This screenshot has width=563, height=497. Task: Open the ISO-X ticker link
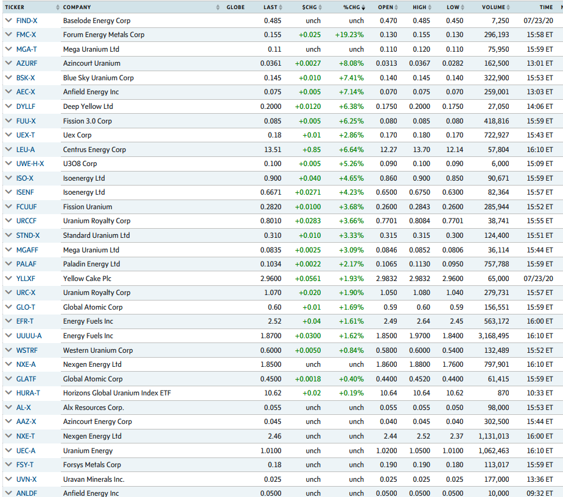(25, 178)
